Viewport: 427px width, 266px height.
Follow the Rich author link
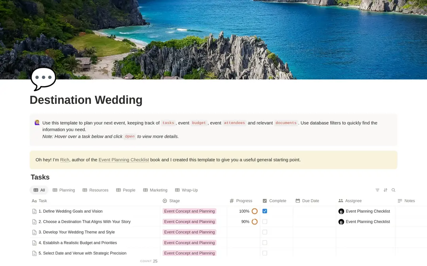click(x=64, y=160)
